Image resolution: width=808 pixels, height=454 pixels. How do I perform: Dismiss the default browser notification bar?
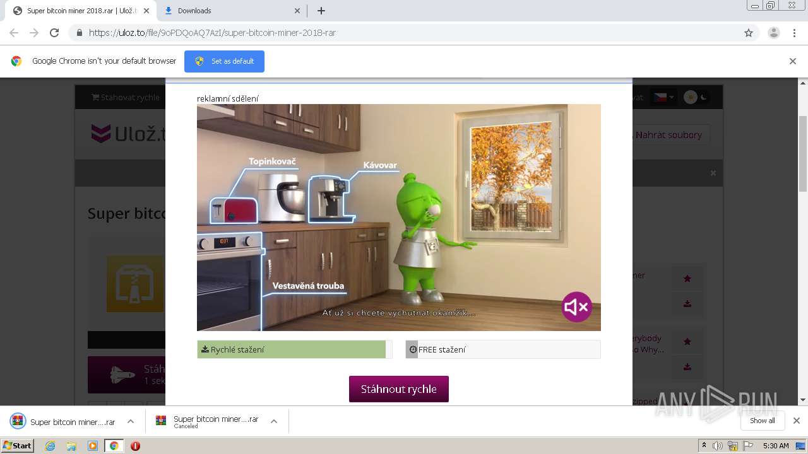pos(793,61)
